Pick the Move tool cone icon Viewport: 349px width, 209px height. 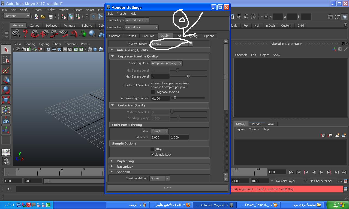point(6,80)
